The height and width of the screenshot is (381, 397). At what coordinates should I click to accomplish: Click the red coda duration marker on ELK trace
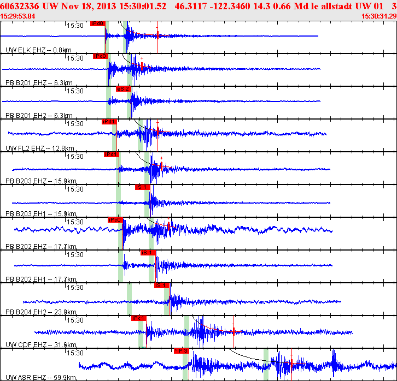[157, 35]
